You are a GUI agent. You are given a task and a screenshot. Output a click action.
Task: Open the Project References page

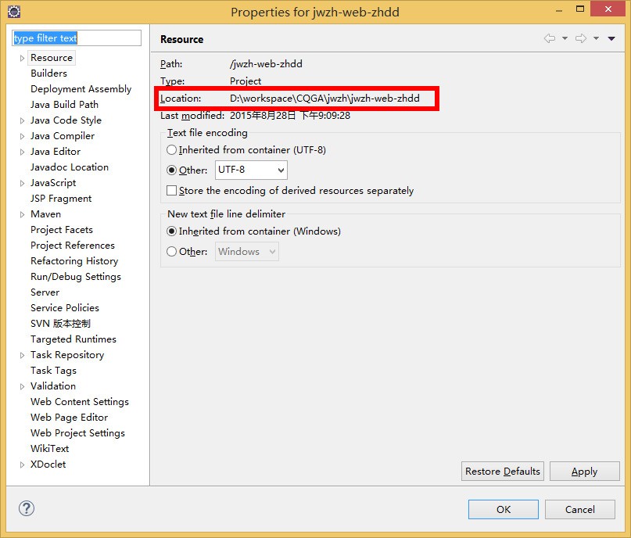click(x=73, y=246)
